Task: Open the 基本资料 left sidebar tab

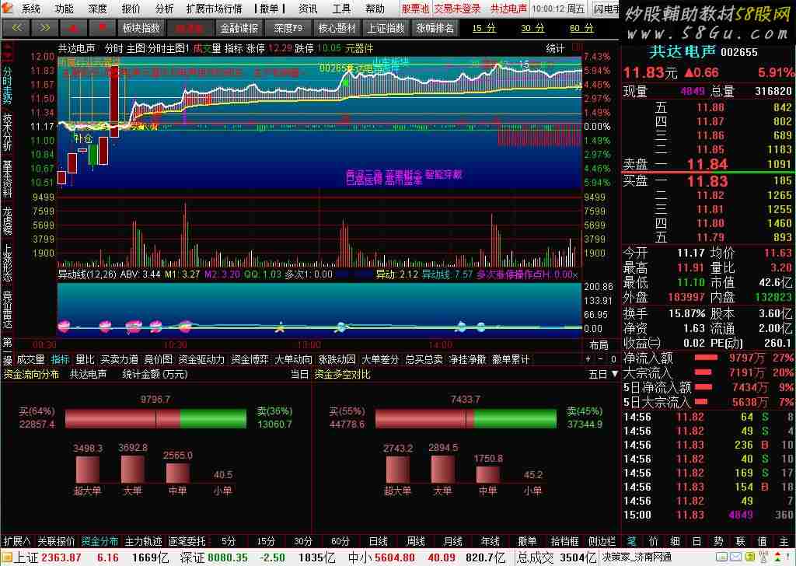Action: coord(7,179)
